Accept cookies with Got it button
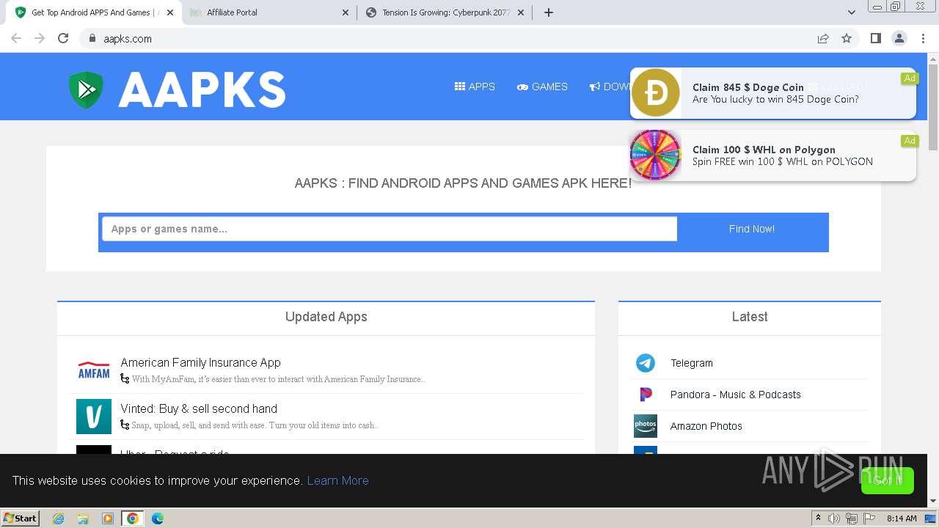Image resolution: width=939 pixels, height=528 pixels. coord(888,480)
